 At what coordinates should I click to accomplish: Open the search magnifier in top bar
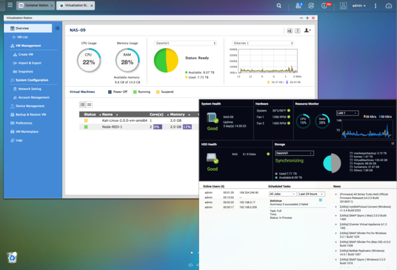click(x=279, y=6)
